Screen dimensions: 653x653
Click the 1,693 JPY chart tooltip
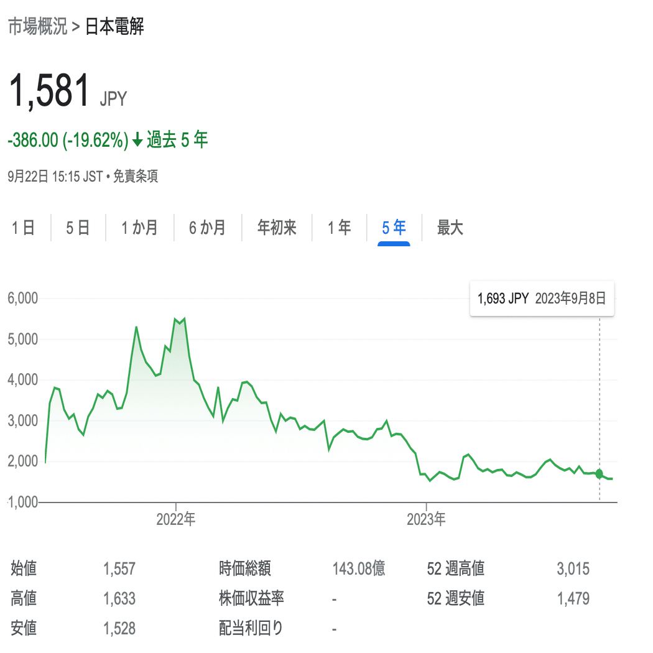(542, 299)
